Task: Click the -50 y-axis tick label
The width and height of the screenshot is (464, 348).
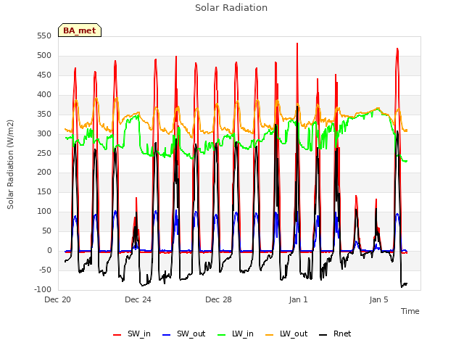Action: (45, 270)
